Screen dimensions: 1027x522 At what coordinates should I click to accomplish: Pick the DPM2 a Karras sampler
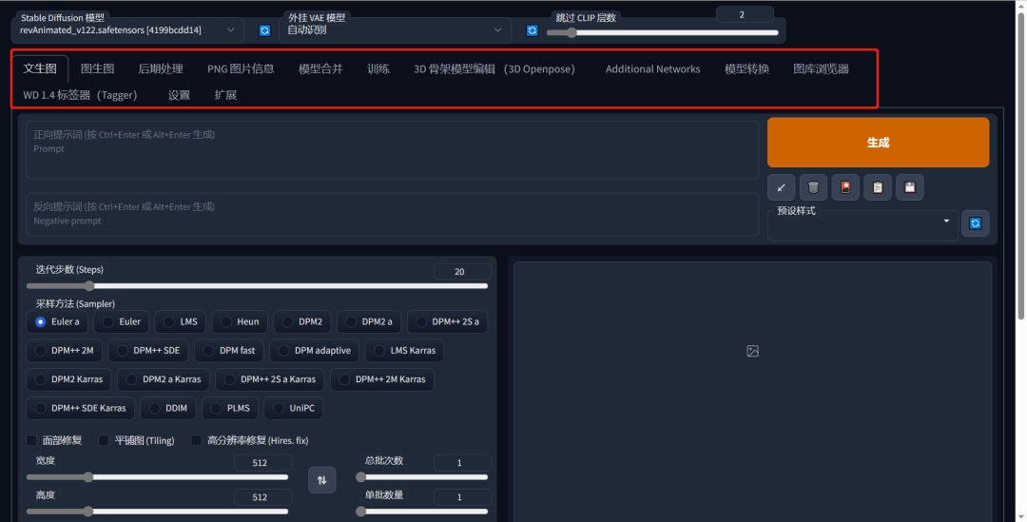point(164,379)
